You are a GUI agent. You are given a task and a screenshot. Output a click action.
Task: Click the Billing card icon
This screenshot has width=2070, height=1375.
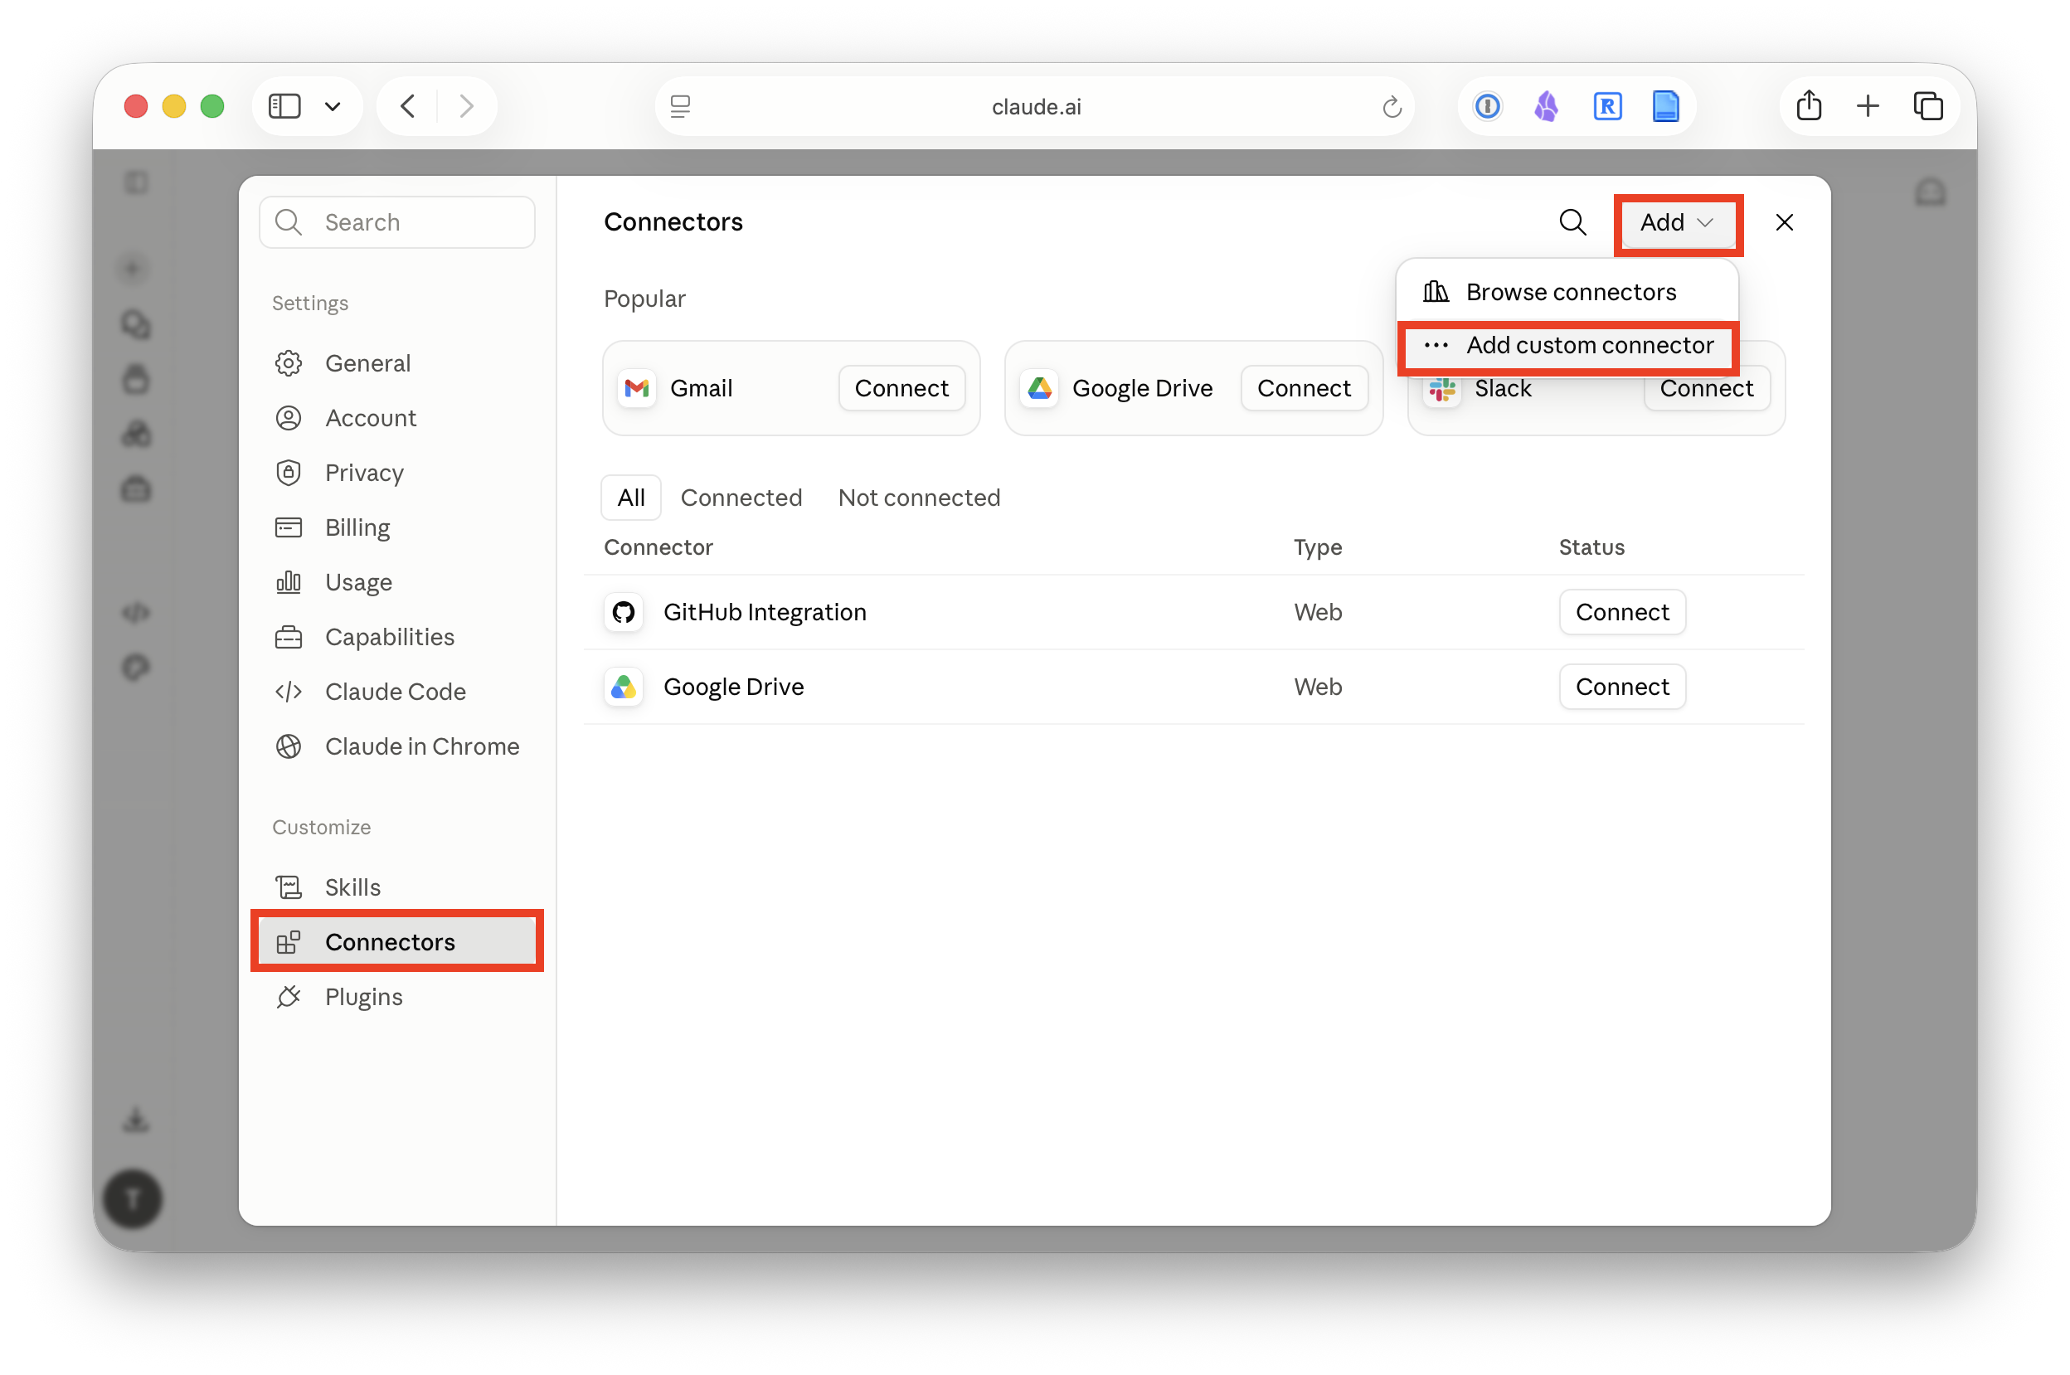click(289, 527)
